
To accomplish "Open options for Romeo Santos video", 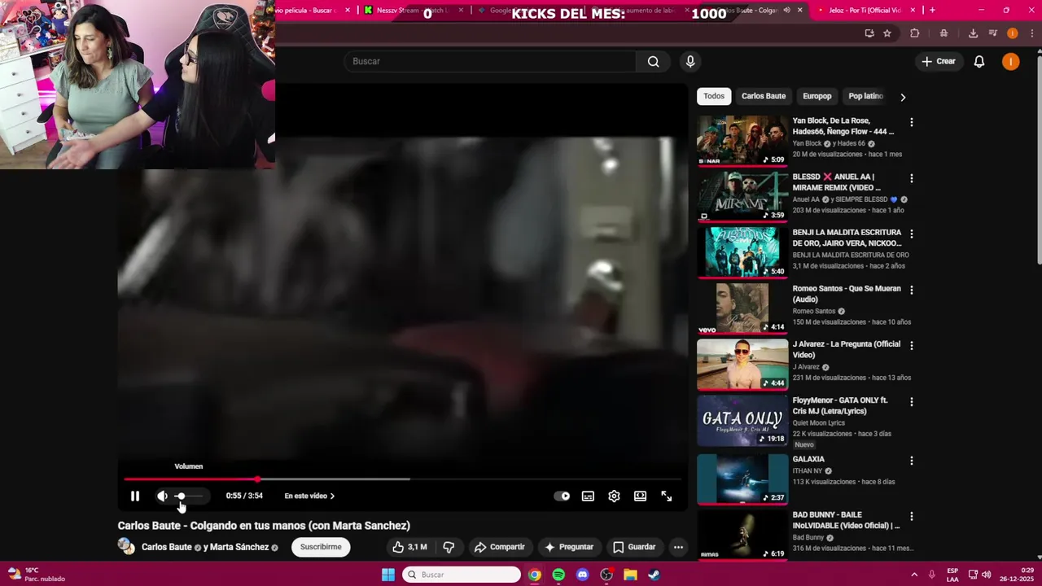I will tap(912, 290).
